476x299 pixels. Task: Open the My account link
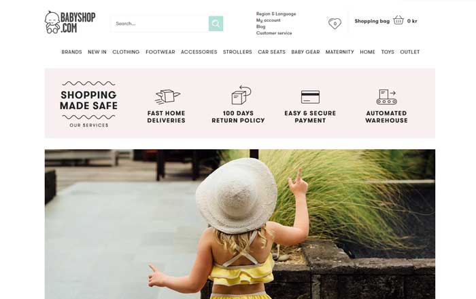click(x=269, y=20)
